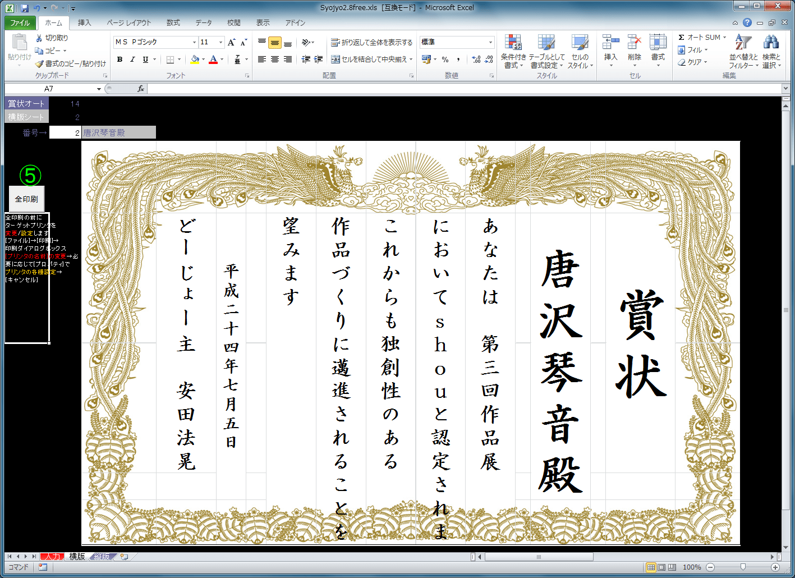Click the Sort and Filter icon

(743, 43)
